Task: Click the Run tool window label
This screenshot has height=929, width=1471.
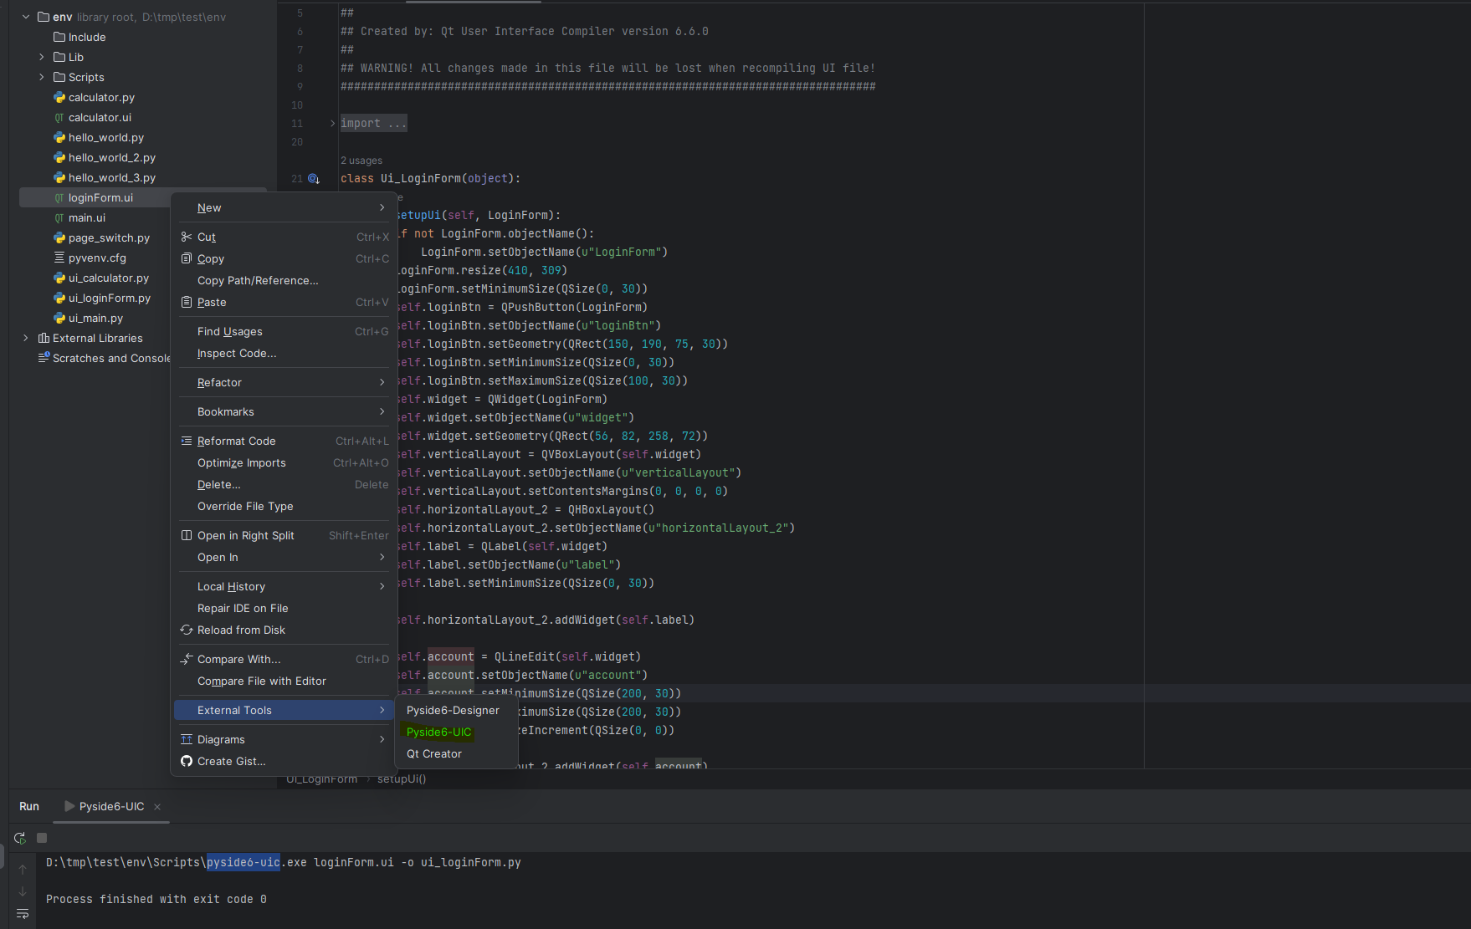Action: (x=29, y=807)
